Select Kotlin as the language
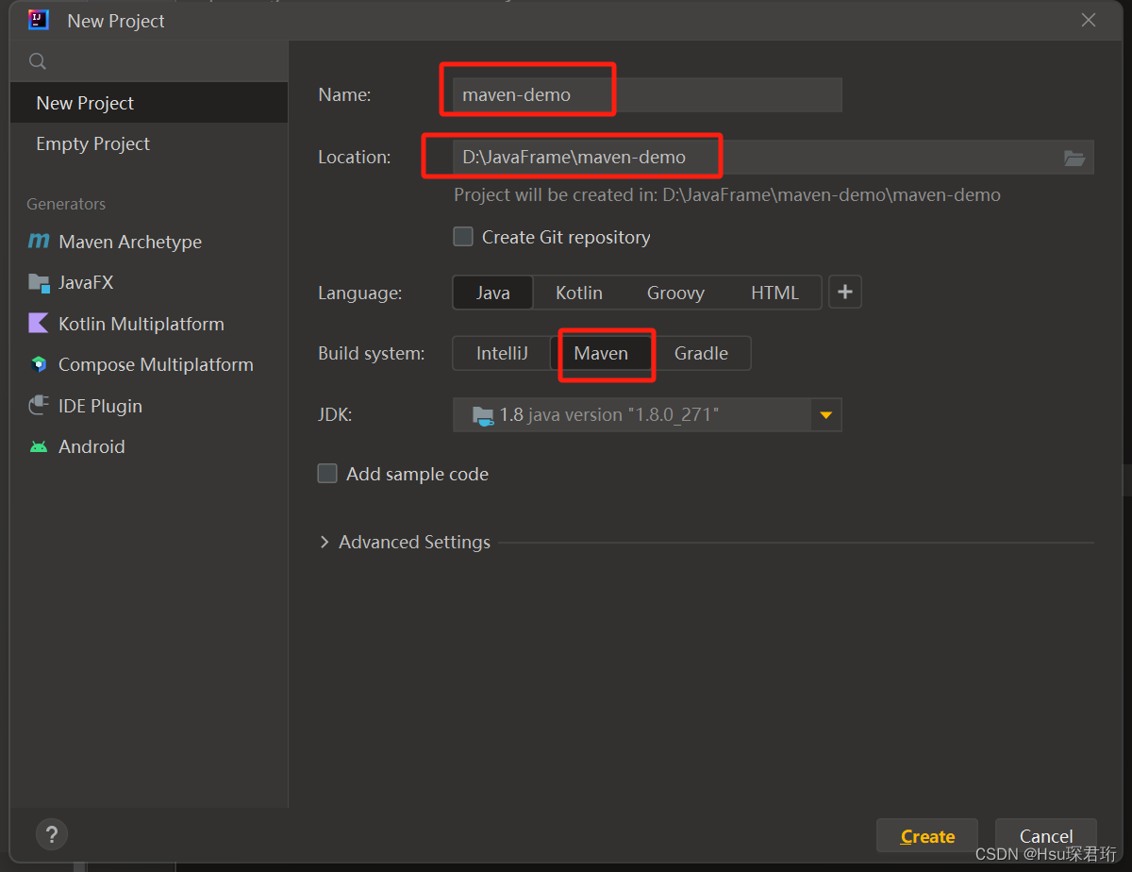Screen dimensions: 1132x872 (x=579, y=293)
